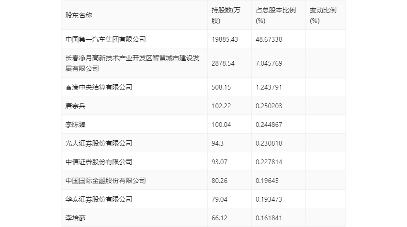Click the value 66.12

[219, 218]
